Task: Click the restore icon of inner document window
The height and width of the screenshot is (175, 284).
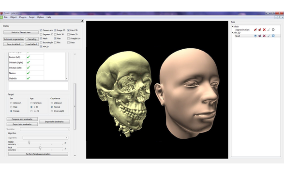Action: pos(279,17)
